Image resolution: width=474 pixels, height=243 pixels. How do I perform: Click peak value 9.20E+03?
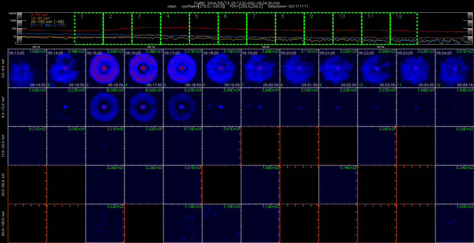pyautogui.click(x=465, y=129)
